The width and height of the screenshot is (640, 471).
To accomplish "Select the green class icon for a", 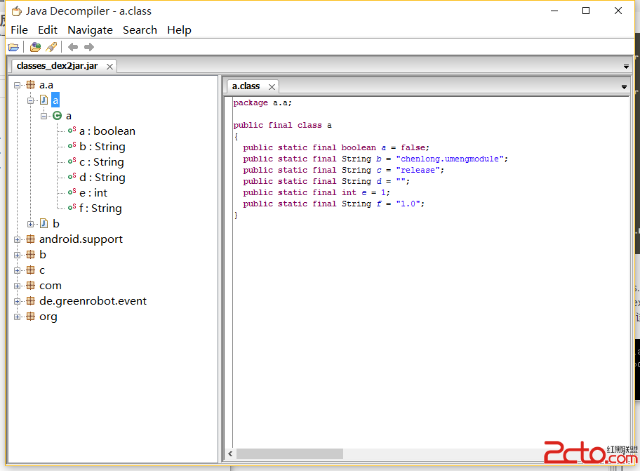I will coord(58,116).
